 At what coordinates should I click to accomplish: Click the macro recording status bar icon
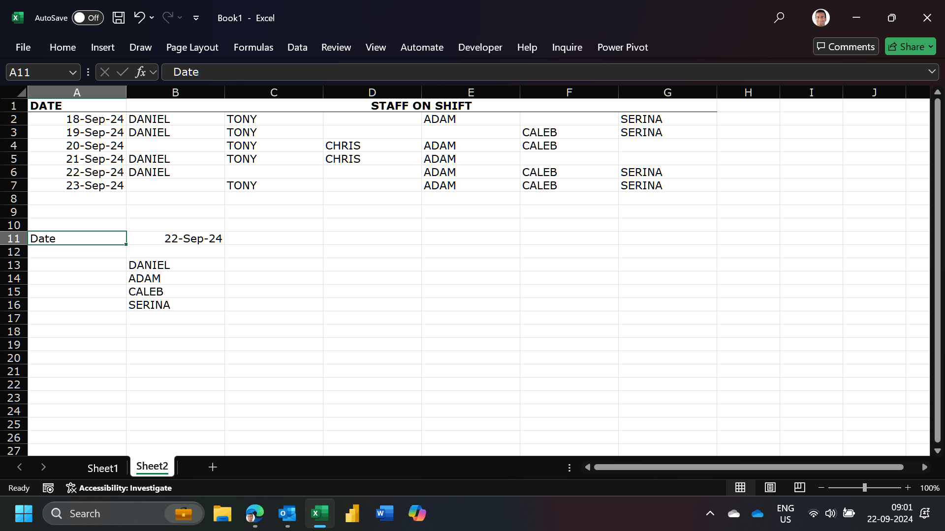(x=48, y=488)
